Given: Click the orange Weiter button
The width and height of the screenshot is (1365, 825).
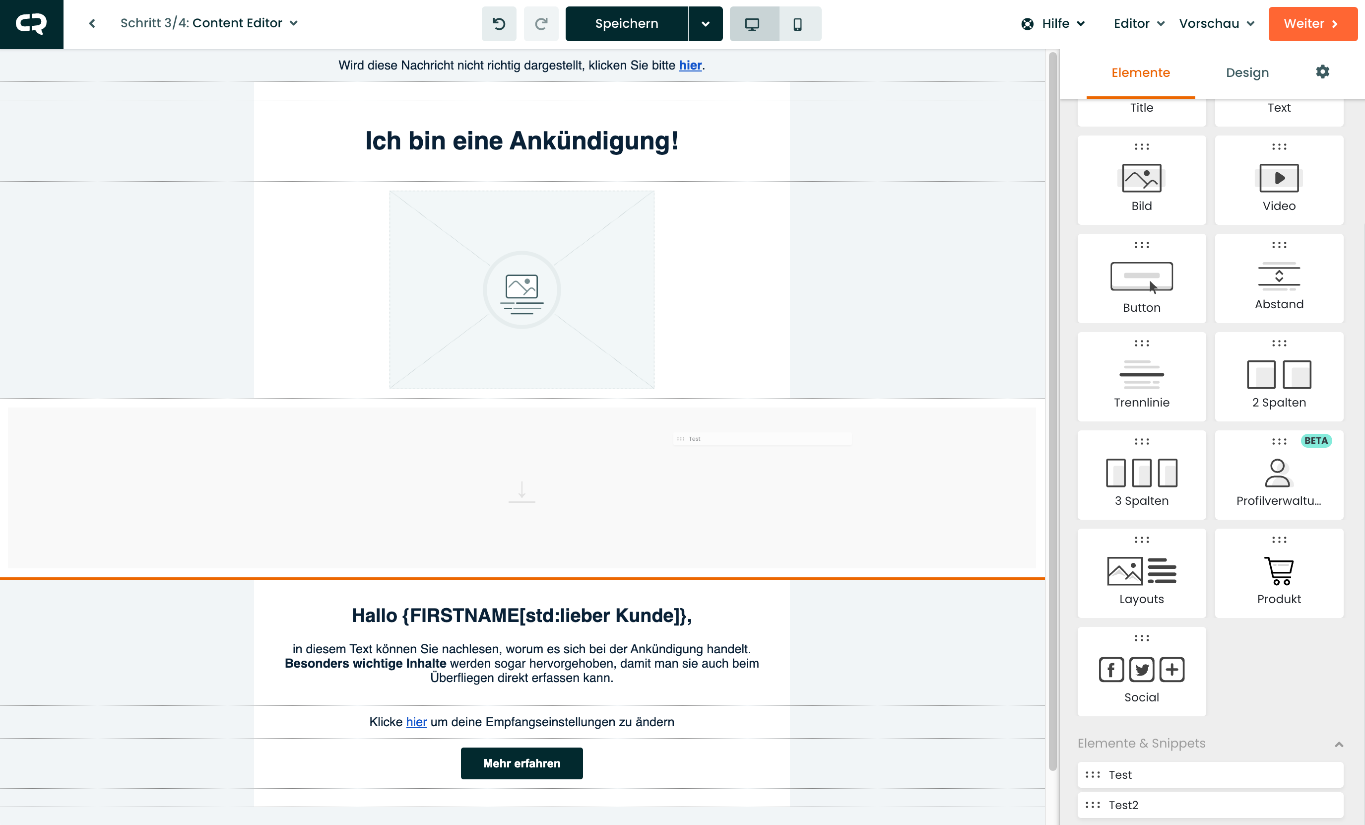Looking at the screenshot, I should pos(1312,23).
